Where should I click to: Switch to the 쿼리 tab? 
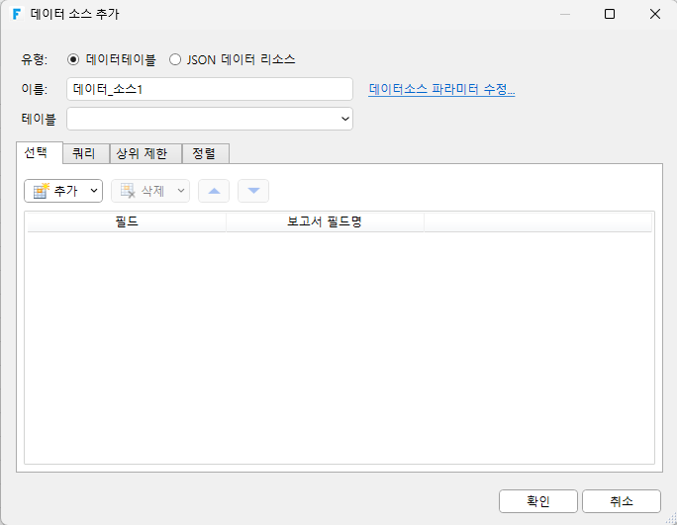pos(86,153)
